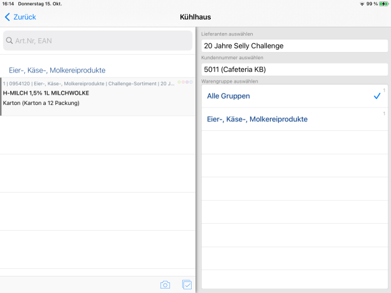The height and width of the screenshot is (293, 391).
Task: Tap the colored rating dots on H-MILCH item
Action: click(185, 83)
